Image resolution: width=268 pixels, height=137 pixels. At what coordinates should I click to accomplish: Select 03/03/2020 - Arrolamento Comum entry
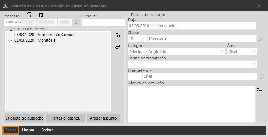coord(45,35)
